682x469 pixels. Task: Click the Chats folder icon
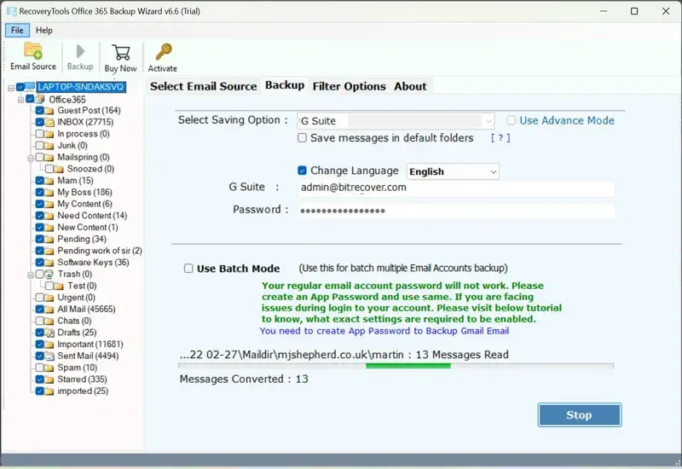49,321
